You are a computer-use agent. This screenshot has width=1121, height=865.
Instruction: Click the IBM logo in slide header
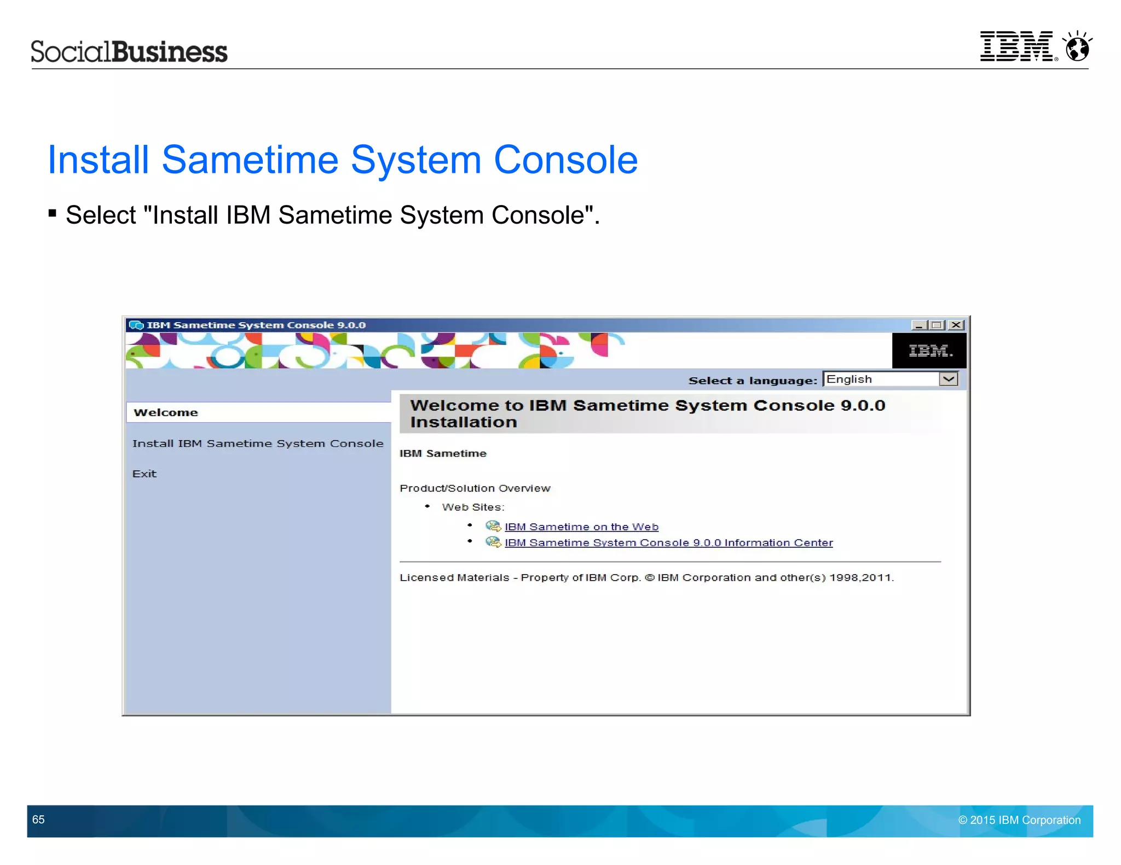[1018, 46]
